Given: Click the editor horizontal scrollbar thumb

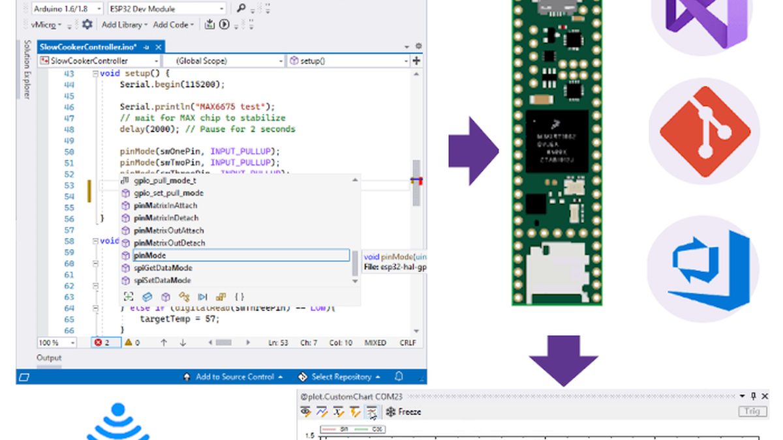Looking at the screenshot, I should [223, 342].
